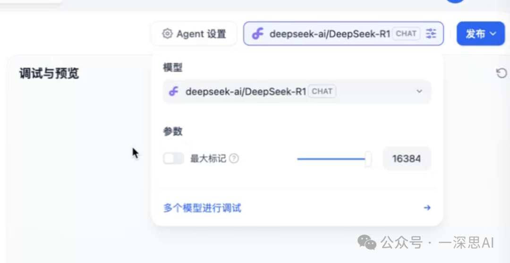Screen dimensions: 510x263
Task: Click the restart refresh icon in preview
Action: pos(501,73)
